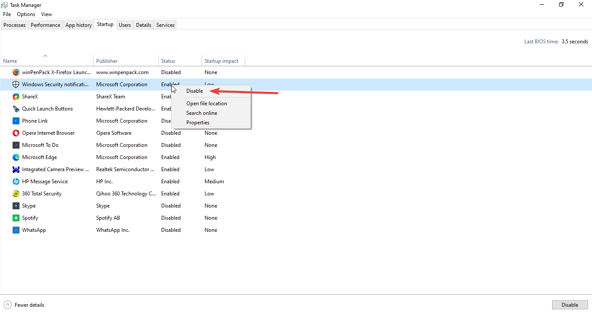Click the Integrated Camera Preview icon
Image resolution: width=592 pixels, height=315 pixels.
click(x=16, y=169)
